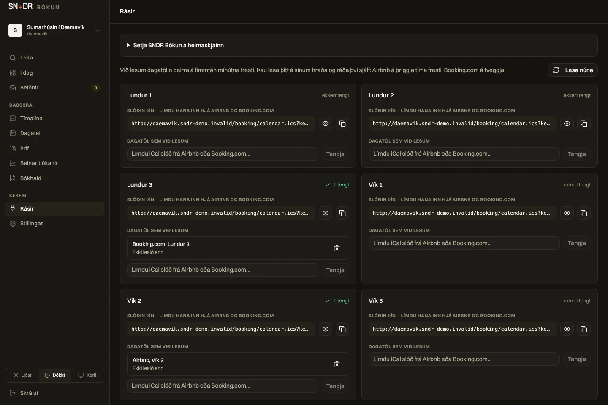The height and width of the screenshot is (405, 608).
Task: Show the full Lundur 1 URL
Action: coord(326,124)
